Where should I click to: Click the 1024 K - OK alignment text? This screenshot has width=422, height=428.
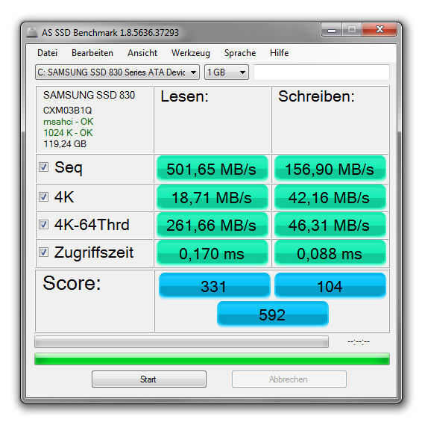pyautogui.click(x=68, y=133)
